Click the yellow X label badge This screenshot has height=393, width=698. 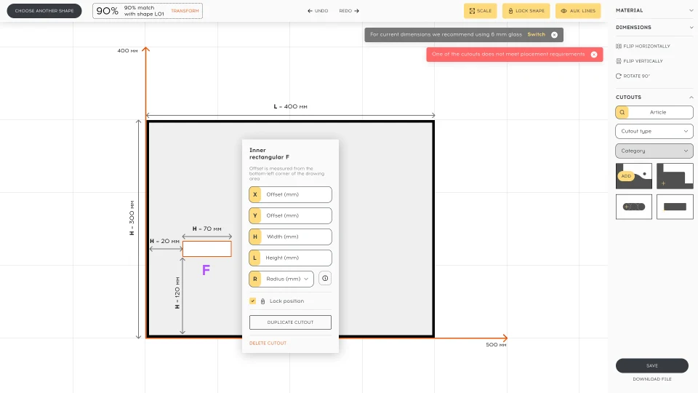tap(255, 195)
